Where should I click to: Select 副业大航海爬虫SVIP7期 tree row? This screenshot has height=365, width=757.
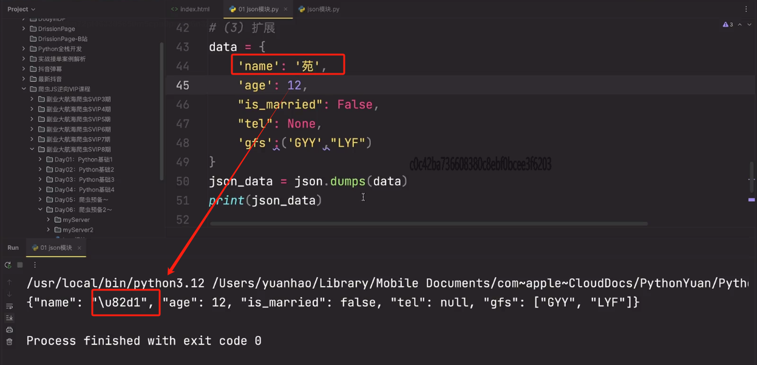(74, 139)
